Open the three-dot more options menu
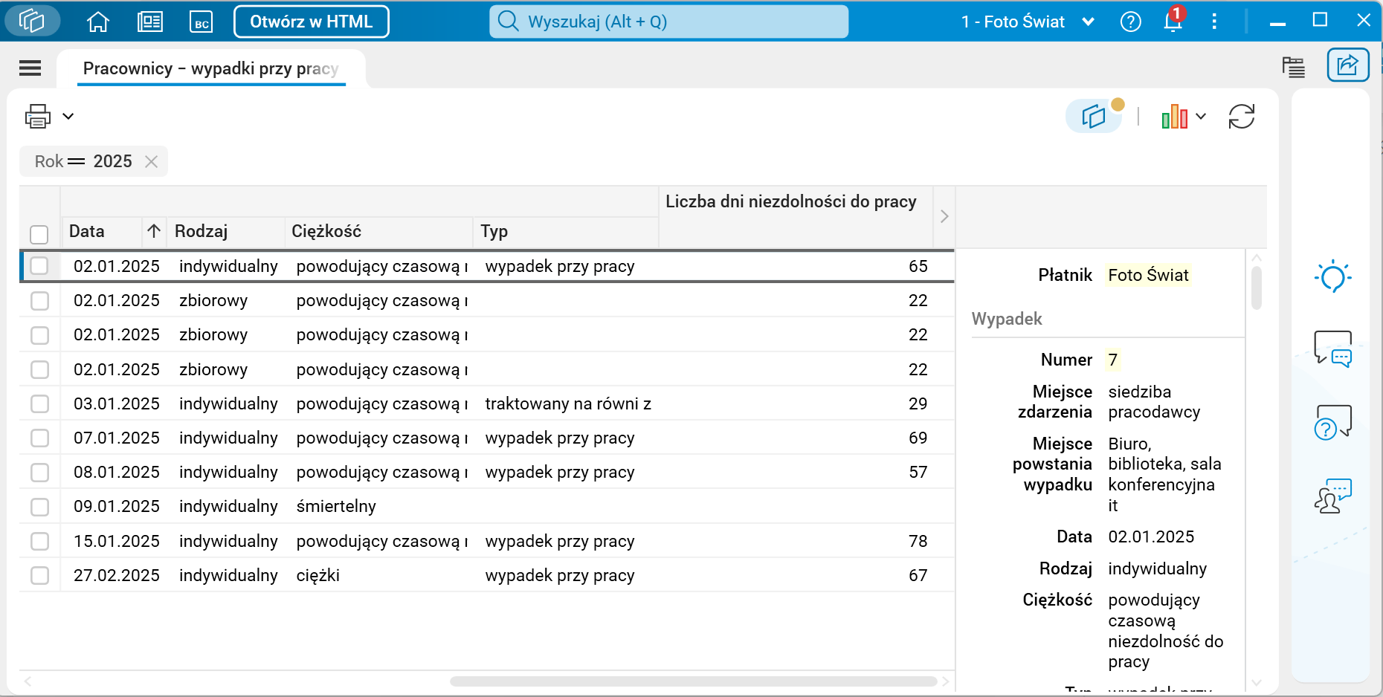The width and height of the screenshot is (1383, 697). (1214, 22)
